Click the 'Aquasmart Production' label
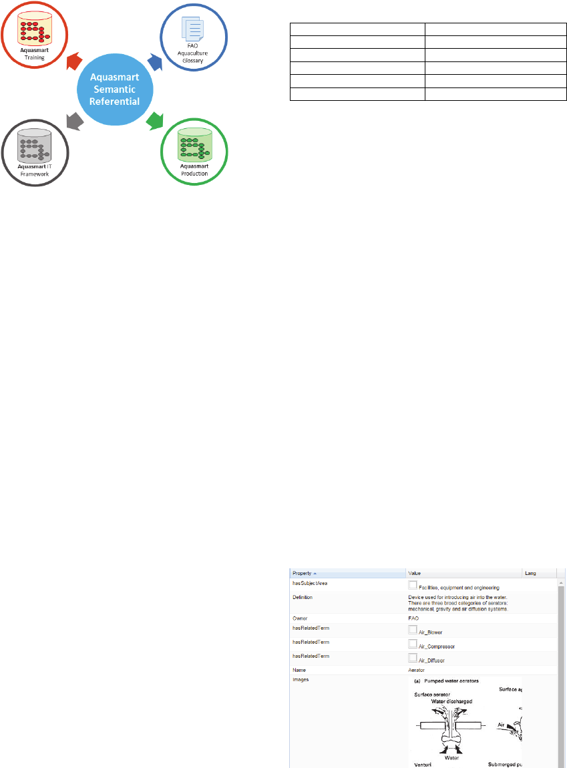 click(194, 170)
